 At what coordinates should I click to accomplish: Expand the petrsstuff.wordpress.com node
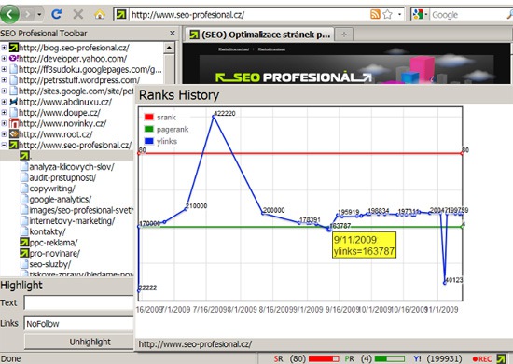point(4,80)
